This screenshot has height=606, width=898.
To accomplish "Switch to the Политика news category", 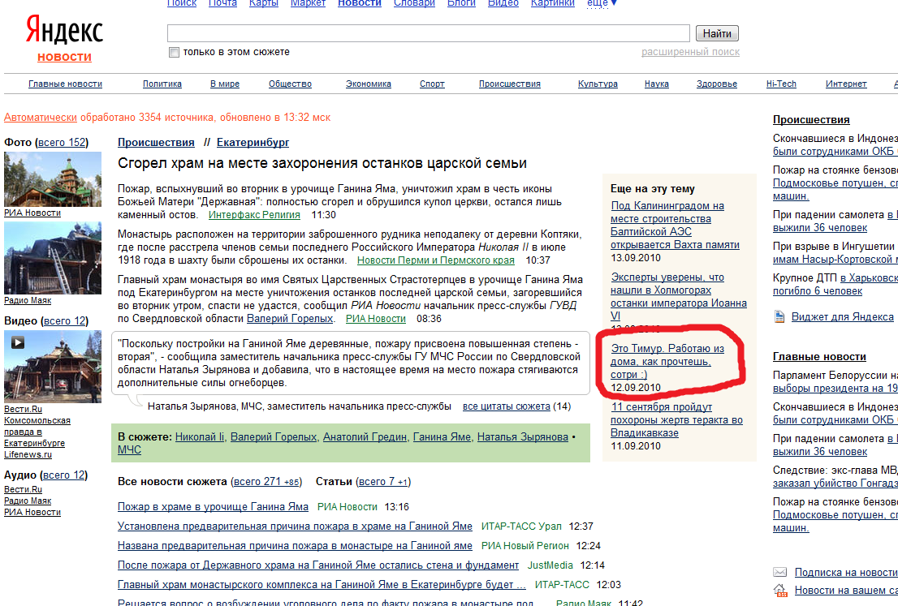I will click(162, 84).
